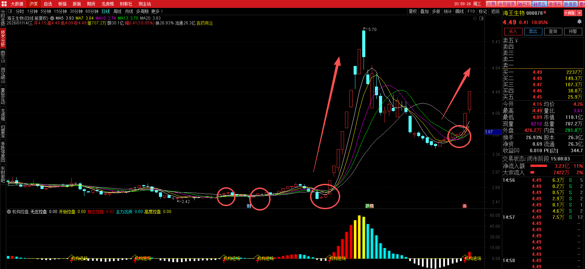Open the 统计 statistics tool
This screenshot has width=585, height=269.
[448, 11]
